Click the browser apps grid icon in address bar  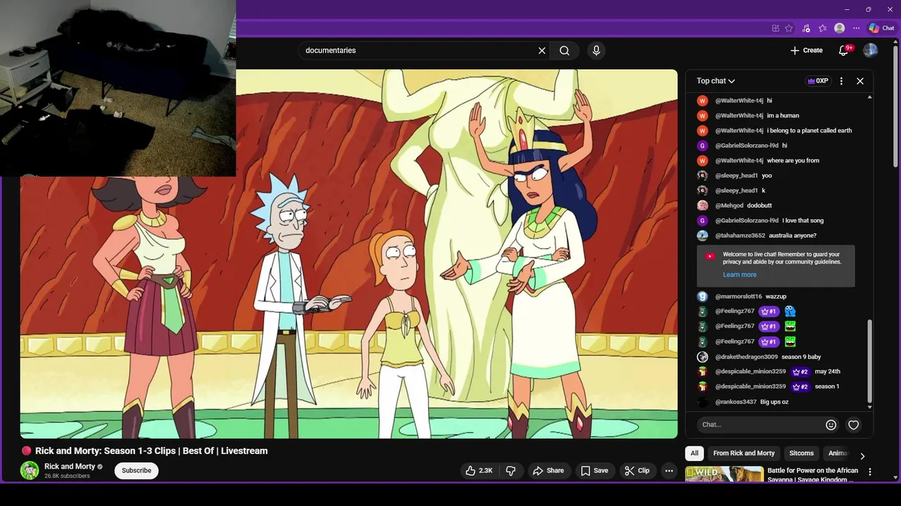coord(776,28)
